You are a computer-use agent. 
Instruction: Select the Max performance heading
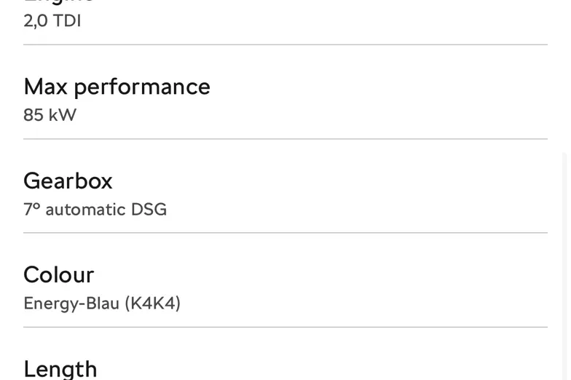117,87
